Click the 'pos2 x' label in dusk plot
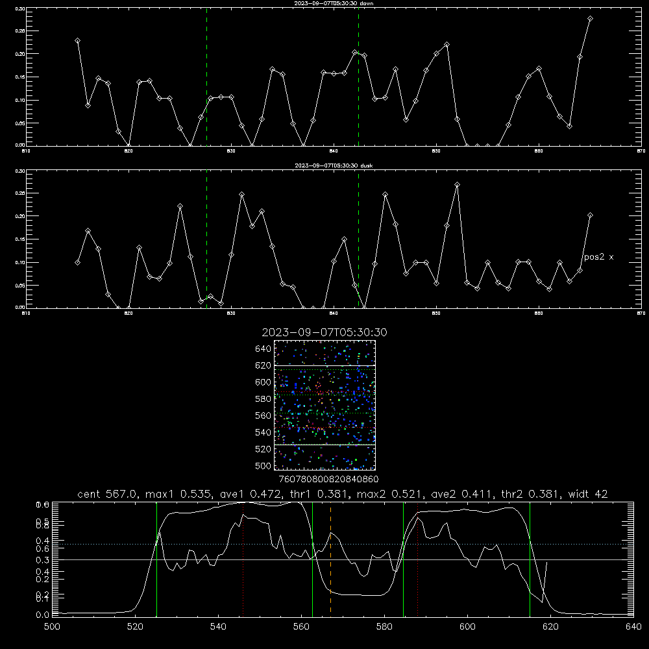This screenshot has width=649, height=649. (x=598, y=257)
